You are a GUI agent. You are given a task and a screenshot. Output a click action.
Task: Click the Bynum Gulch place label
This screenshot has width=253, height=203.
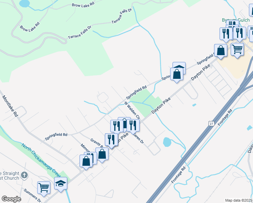236,20
